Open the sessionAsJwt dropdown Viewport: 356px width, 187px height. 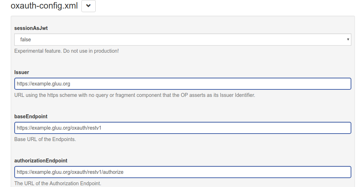click(x=182, y=40)
